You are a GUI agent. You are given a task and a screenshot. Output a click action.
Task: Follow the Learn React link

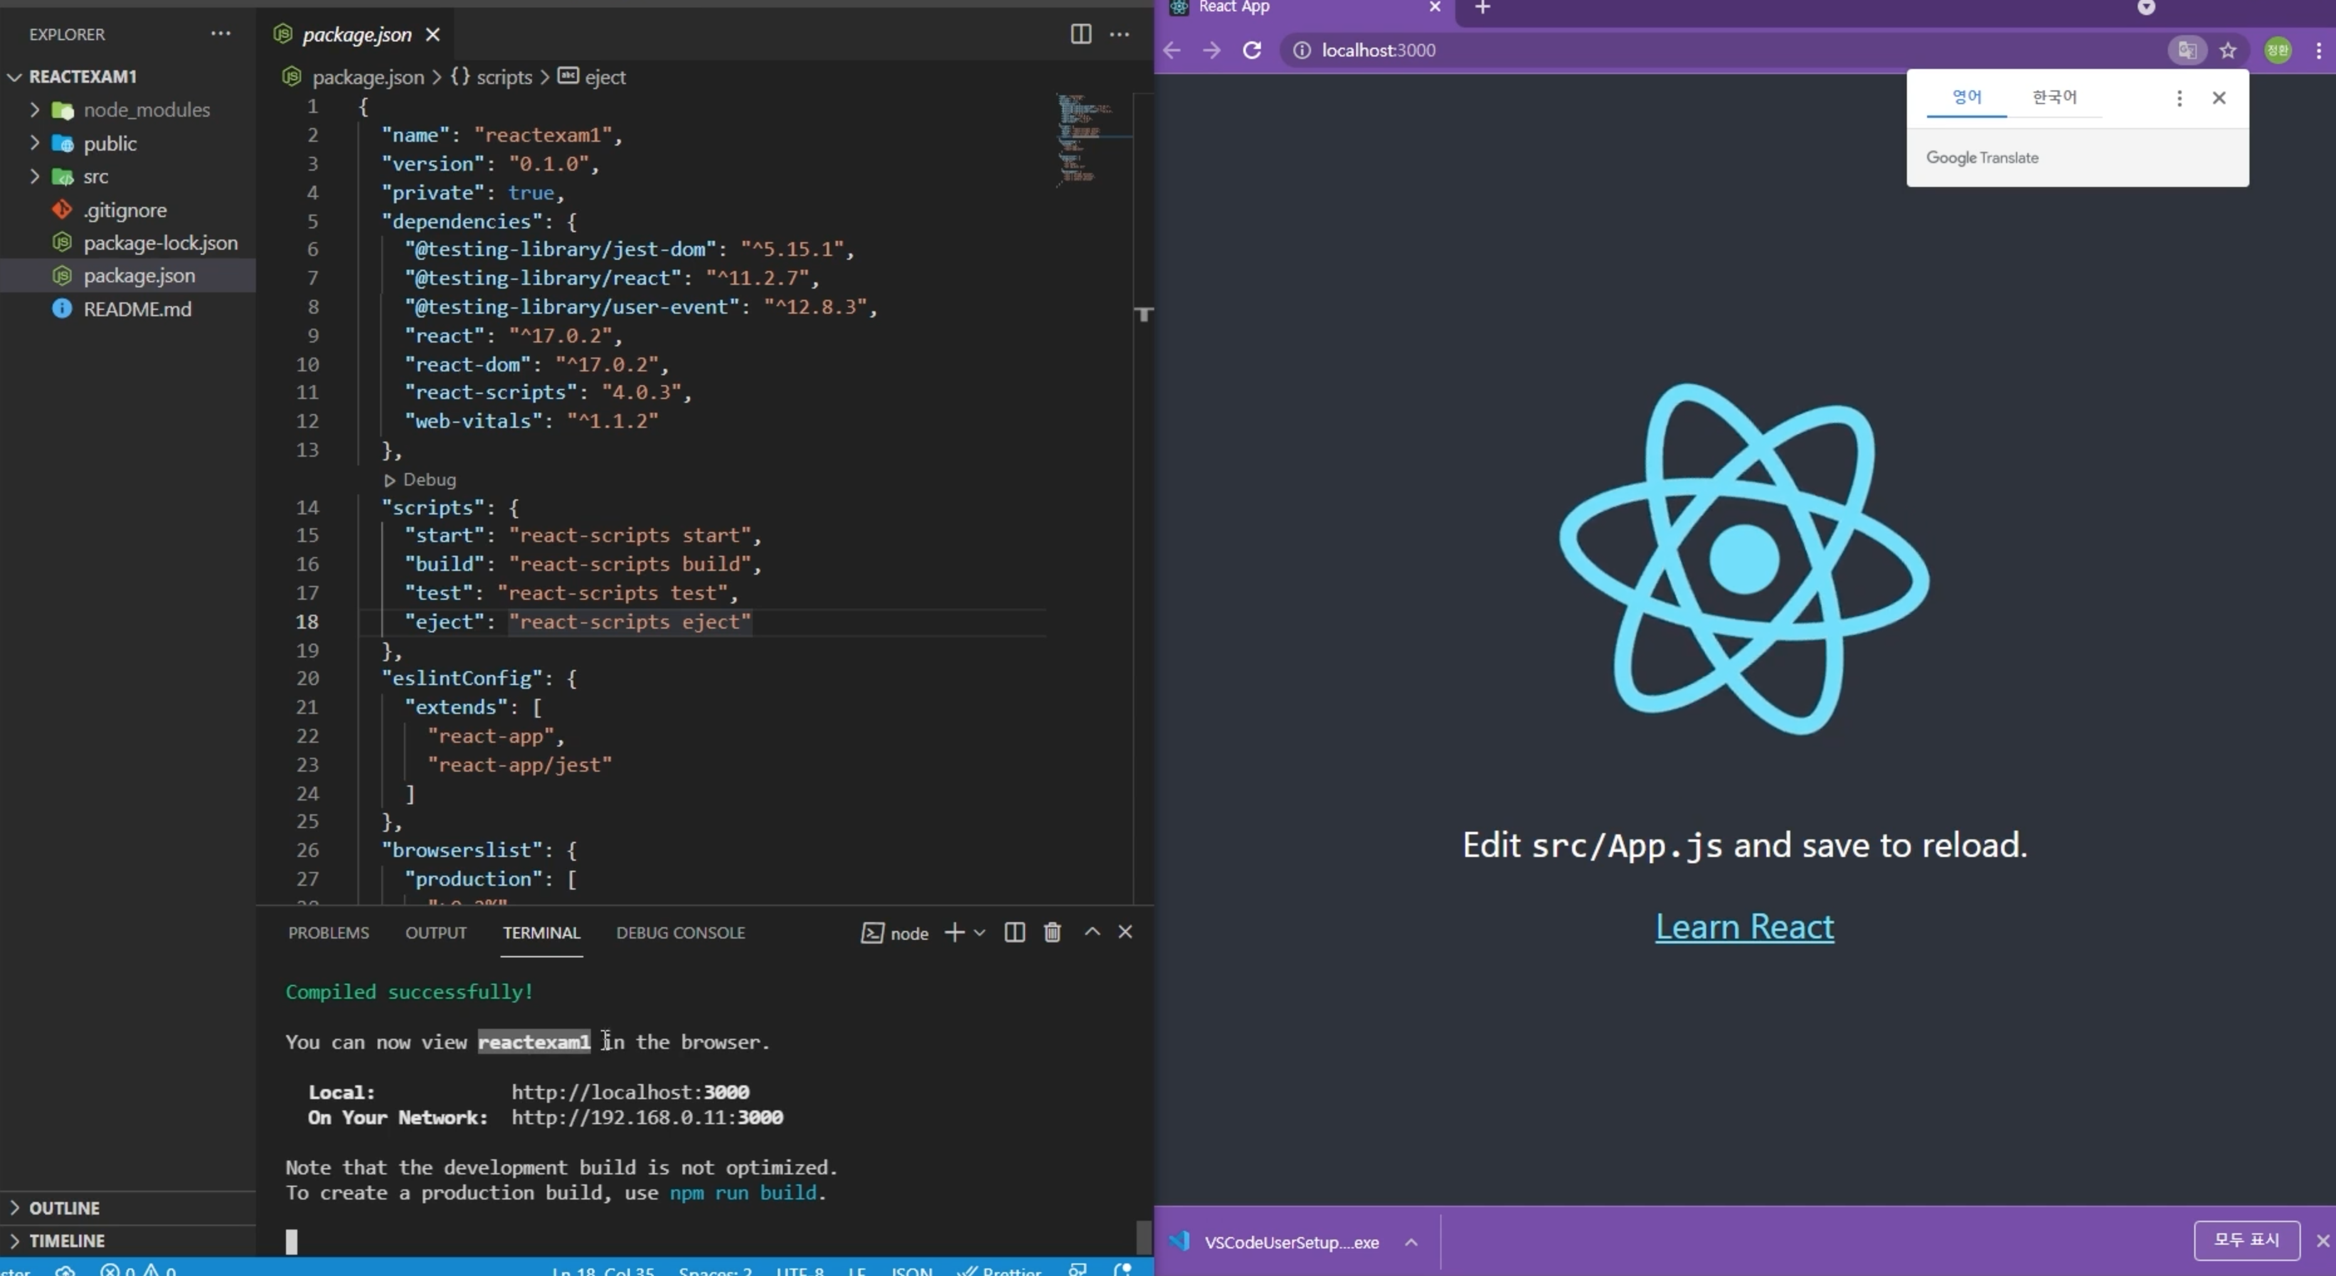point(1744,927)
